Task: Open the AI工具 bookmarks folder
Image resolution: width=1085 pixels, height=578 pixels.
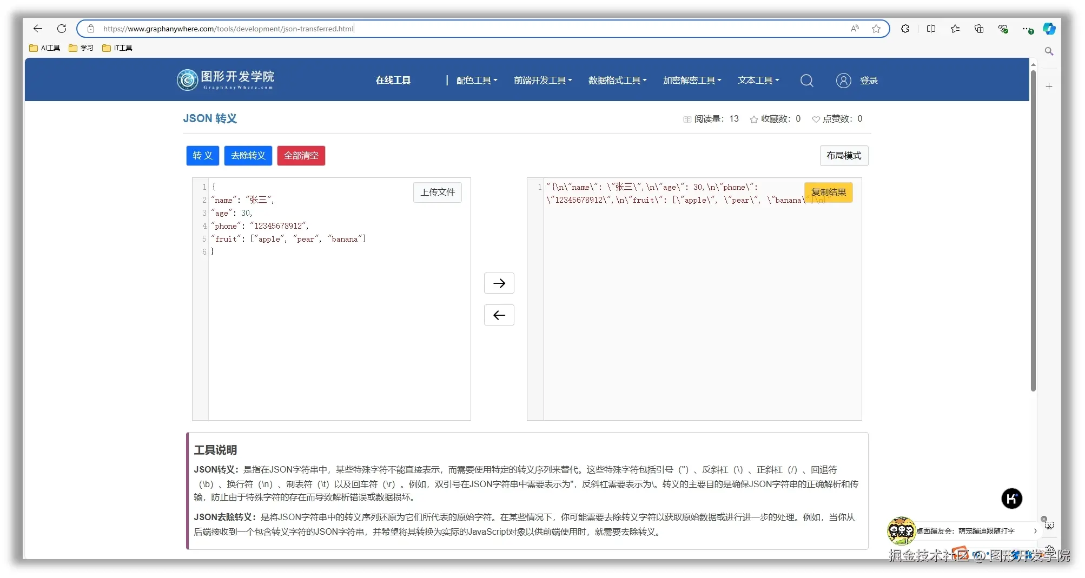Action: (44, 48)
